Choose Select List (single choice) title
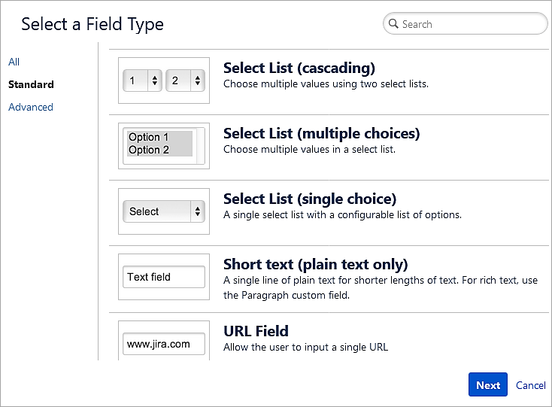552x407 pixels. pos(310,199)
